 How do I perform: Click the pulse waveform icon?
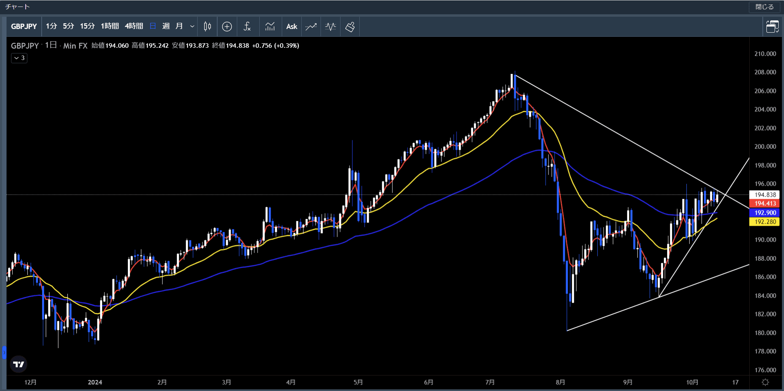(x=331, y=27)
